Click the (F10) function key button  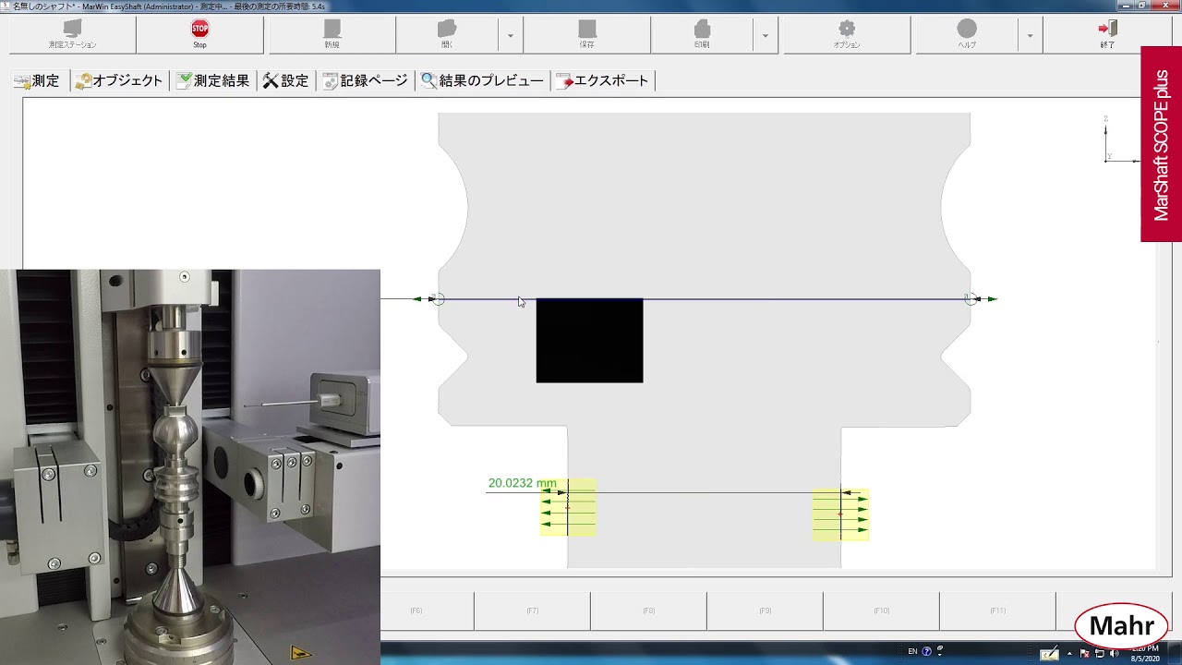point(881,611)
